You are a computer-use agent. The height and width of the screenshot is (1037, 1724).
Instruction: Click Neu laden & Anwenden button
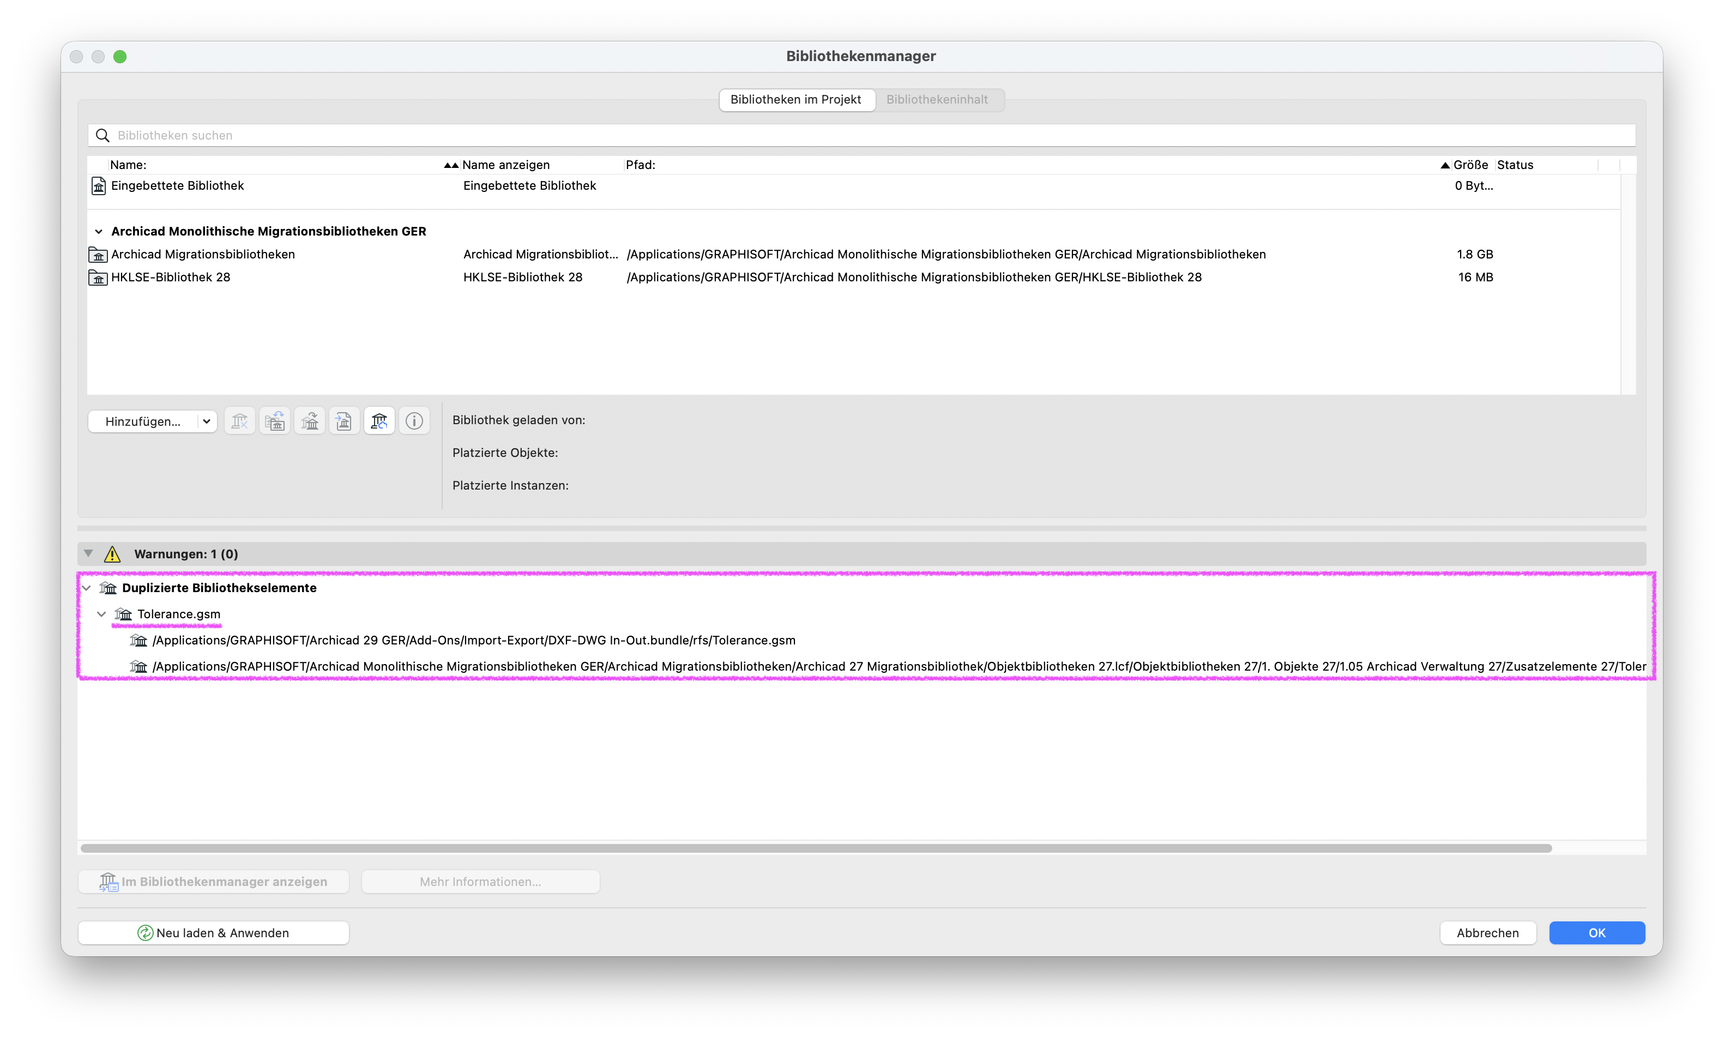(214, 933)
